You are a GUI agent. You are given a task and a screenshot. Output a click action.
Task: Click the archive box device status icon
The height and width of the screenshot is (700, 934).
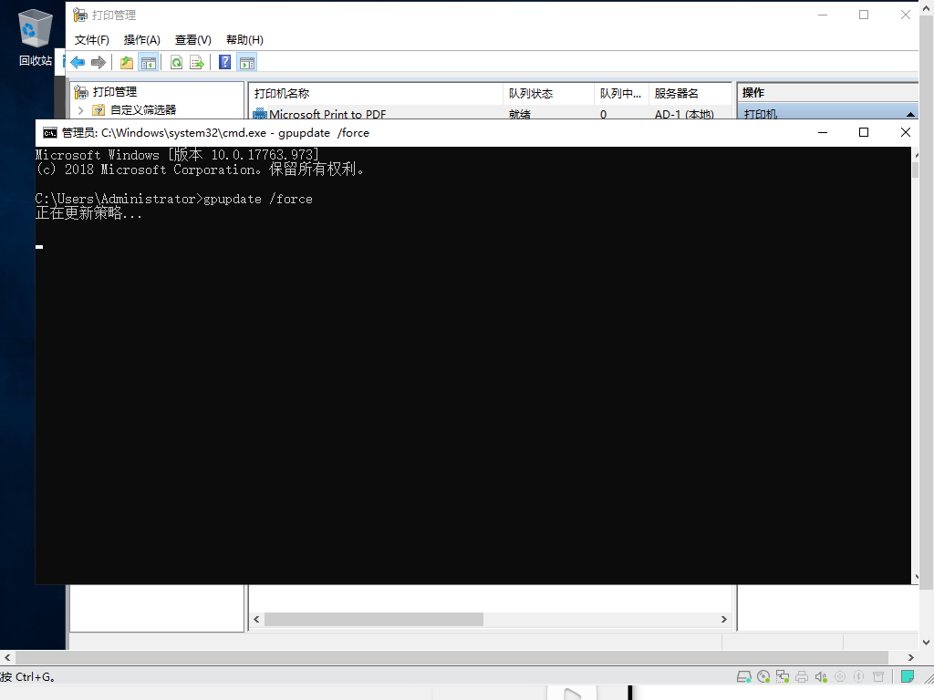(878, 677)
